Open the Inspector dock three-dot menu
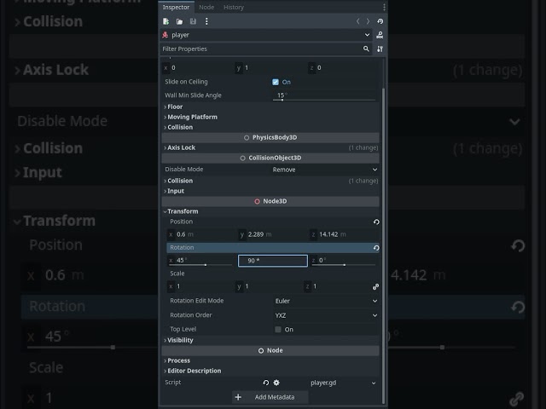 click(x=384, y=7)
